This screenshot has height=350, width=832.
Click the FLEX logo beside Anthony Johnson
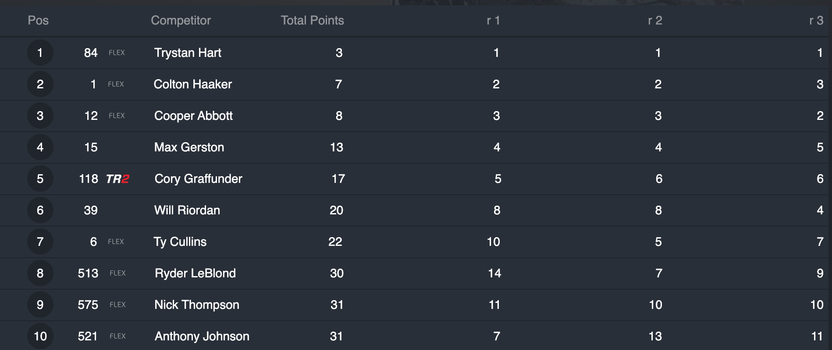(117, 336)
